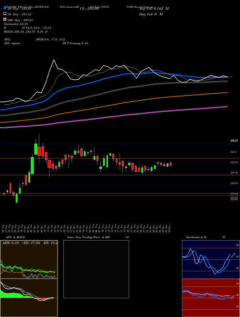
Task: Click the red RSI chart panel
Action: tap(211, 298)
